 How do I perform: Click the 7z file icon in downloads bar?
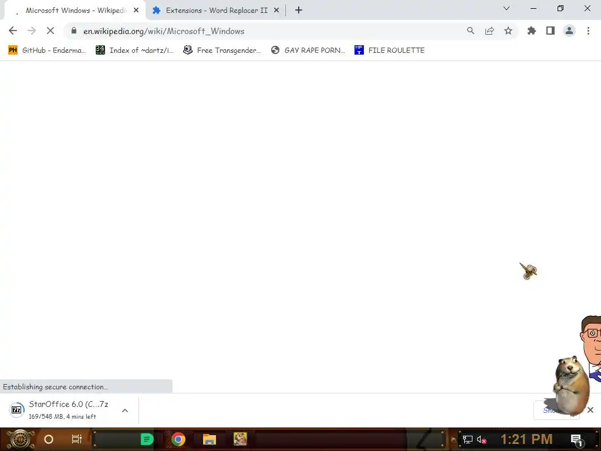point(16,410)
